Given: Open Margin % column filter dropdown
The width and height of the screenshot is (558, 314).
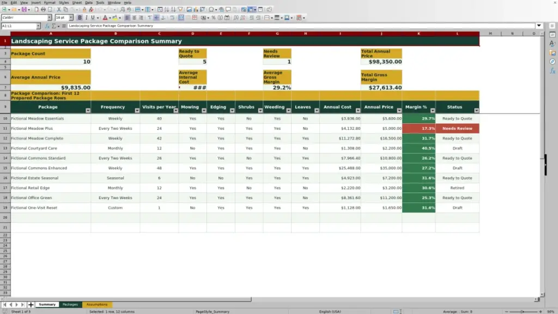Looking at the screenshot, I should [x=432, y=111].
